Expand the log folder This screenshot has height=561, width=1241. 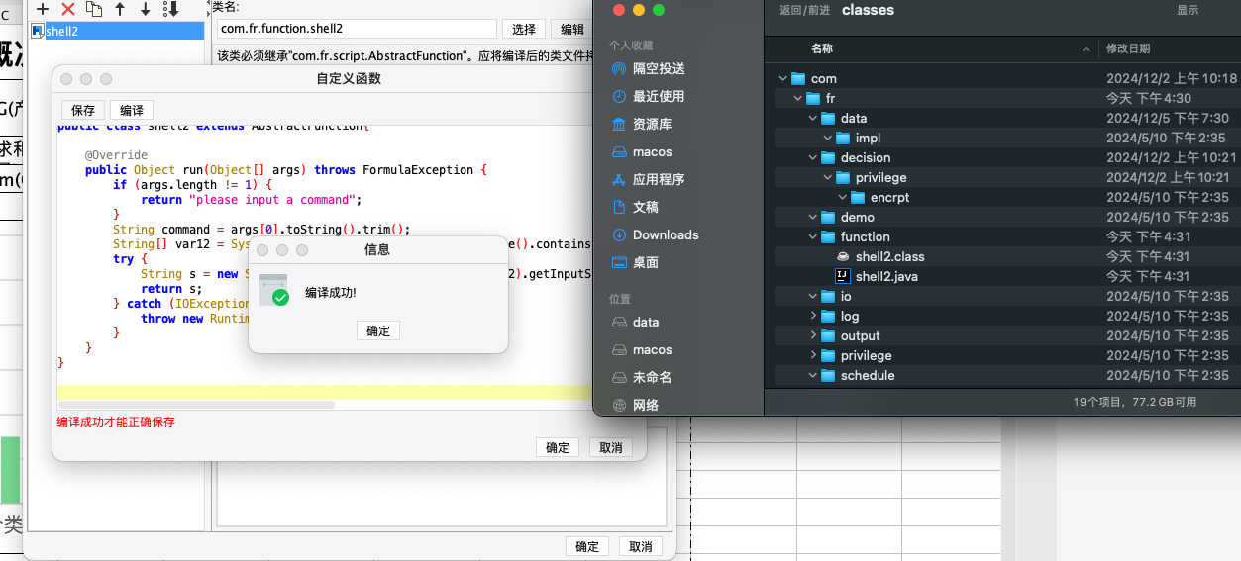pyautogui.click(x=813, y=316)
